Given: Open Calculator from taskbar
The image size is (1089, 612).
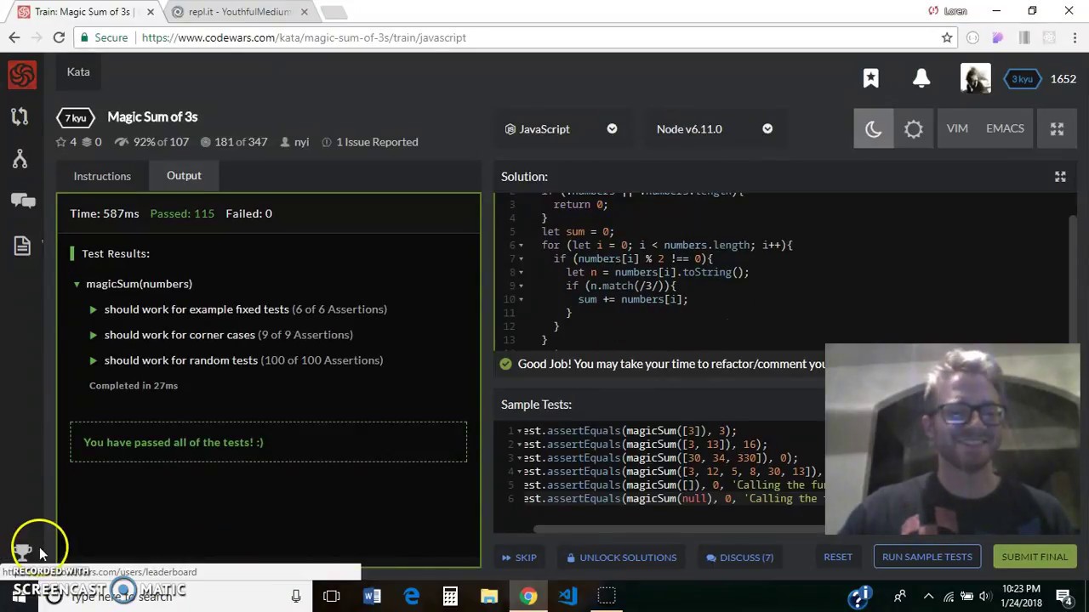Looking at the screenshot, I should 450,596.
